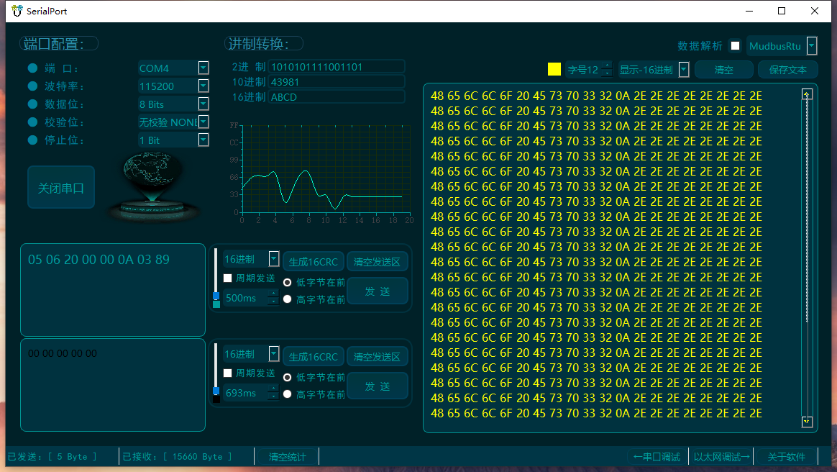
Task: Toggle the 数据解析 checkbox
Action: (x=735, y=46)
